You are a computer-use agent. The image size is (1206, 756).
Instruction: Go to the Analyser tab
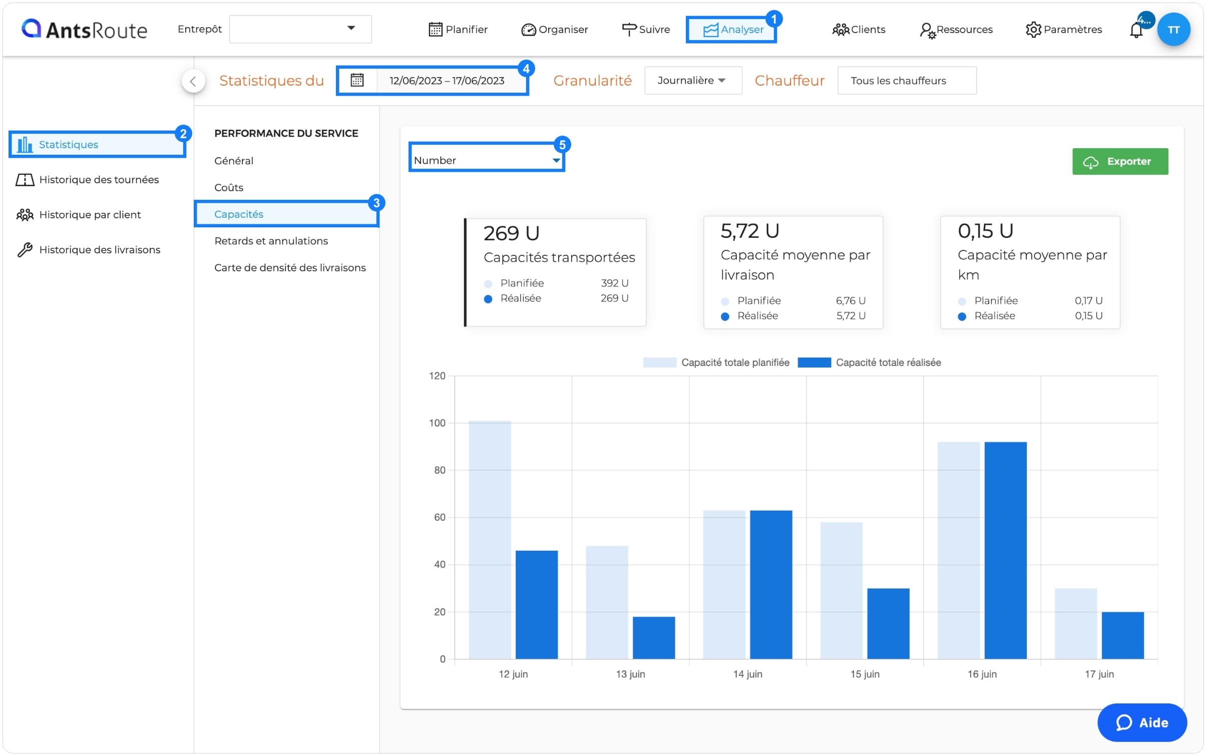[733, 30]
